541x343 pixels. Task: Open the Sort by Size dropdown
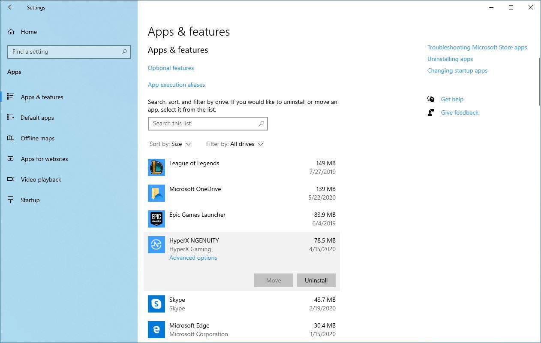tap(170, 144)
